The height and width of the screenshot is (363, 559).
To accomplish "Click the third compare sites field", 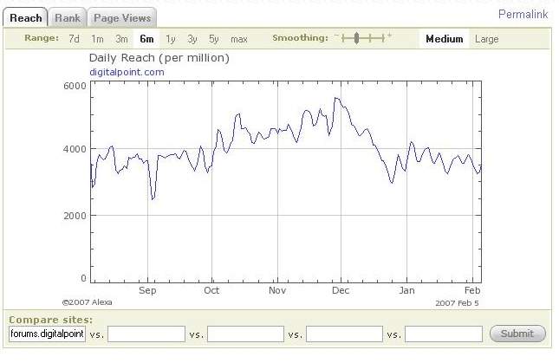I will (x=245, y=334).
